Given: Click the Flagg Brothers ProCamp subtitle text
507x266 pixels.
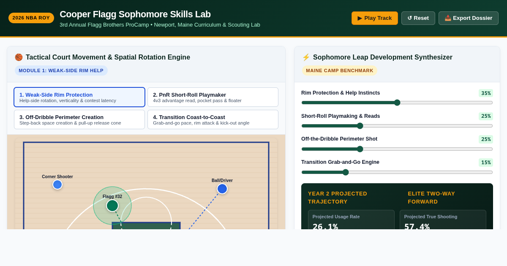Looking at the screenshot, I should pos(160,25).
